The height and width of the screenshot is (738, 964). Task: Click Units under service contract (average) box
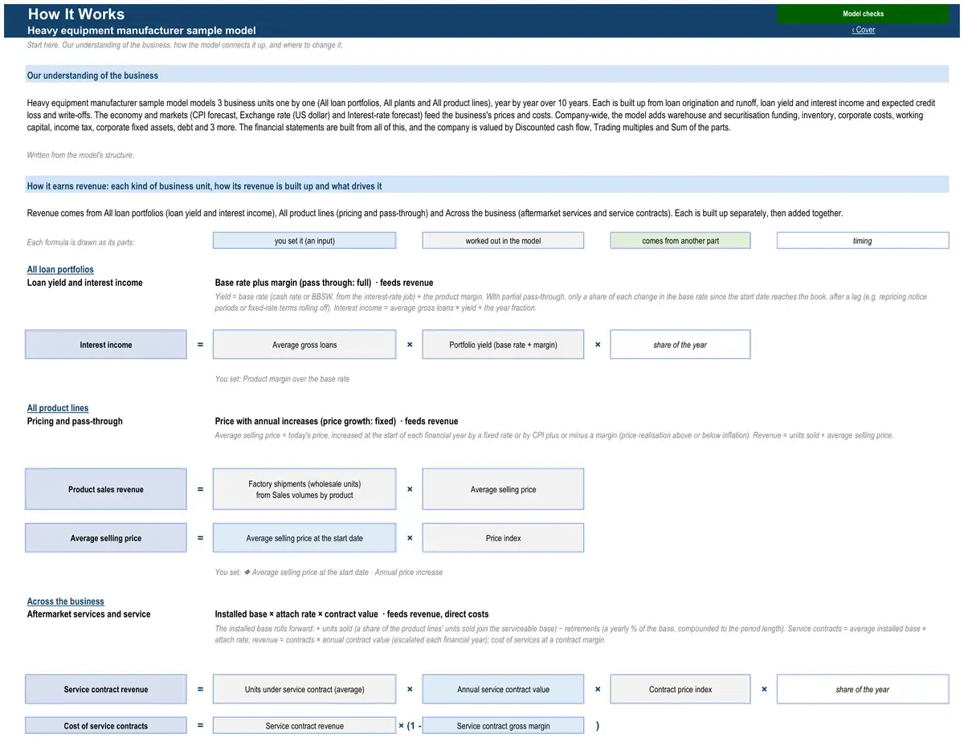click(304, 689)
